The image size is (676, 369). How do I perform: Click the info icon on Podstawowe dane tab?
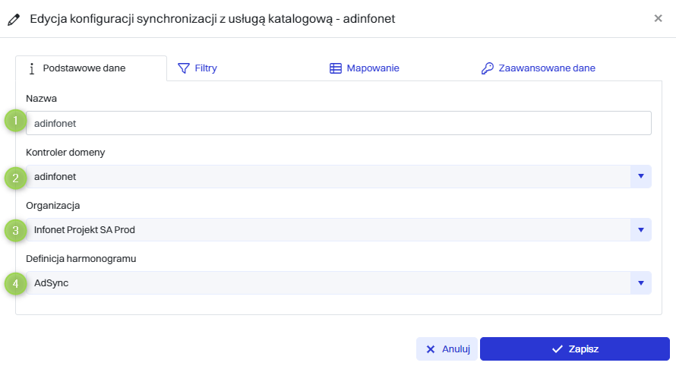pyautogui.click(x=32, y=68)
